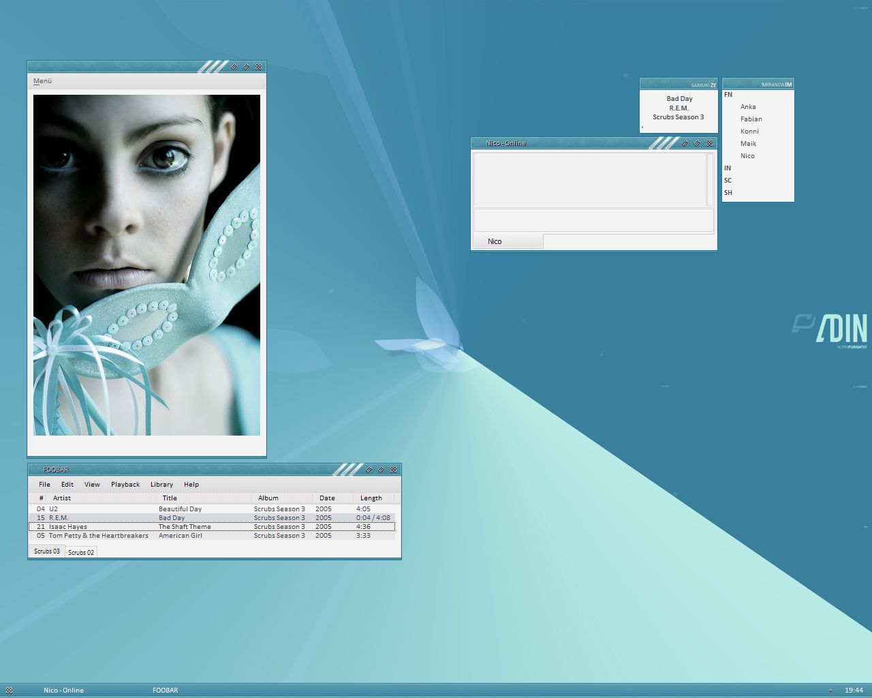Switch to Nico - Online taskbar button
The image size is (872, 698).
(x=63, y=691)
